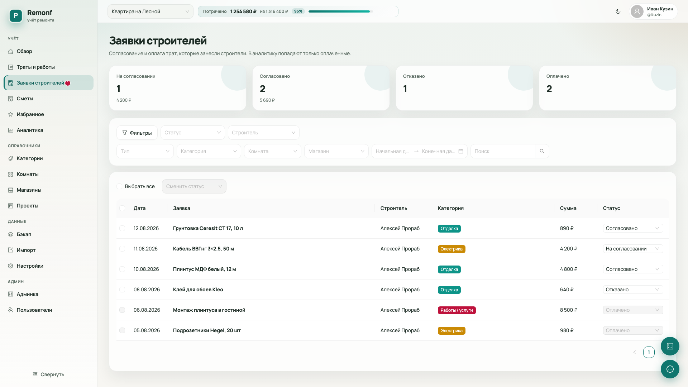Click the budget spent progress bar
Screen dimensions: 688x387
[x=341, y=11]
